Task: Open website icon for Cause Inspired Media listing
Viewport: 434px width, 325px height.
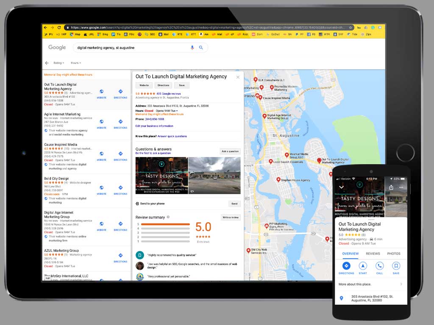Action: pyautogui.click(x=102, y=154)
